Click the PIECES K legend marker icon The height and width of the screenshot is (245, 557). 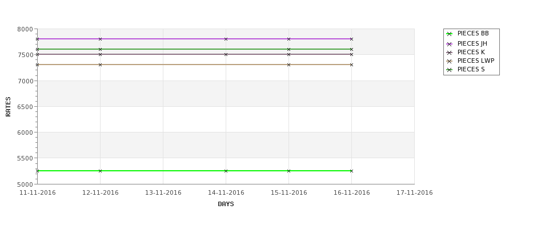450,53
